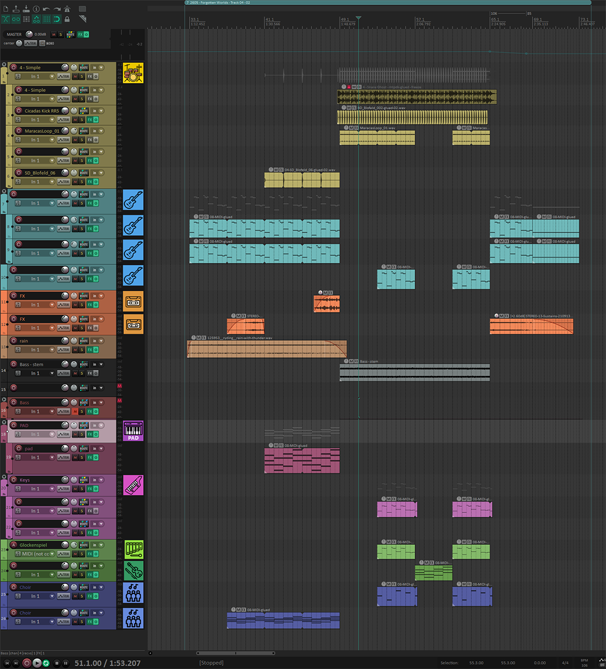Click the toolbar padlock icon

click(x=67, y=19)
